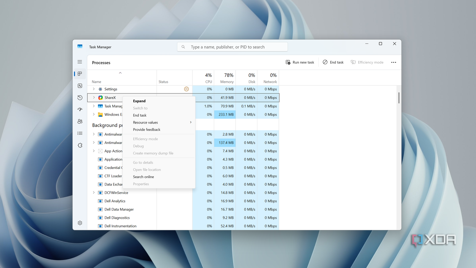Click the ShareX app icon
This screenshot has width=476, height=268.
pyautogui.click(x=100, y=98)
